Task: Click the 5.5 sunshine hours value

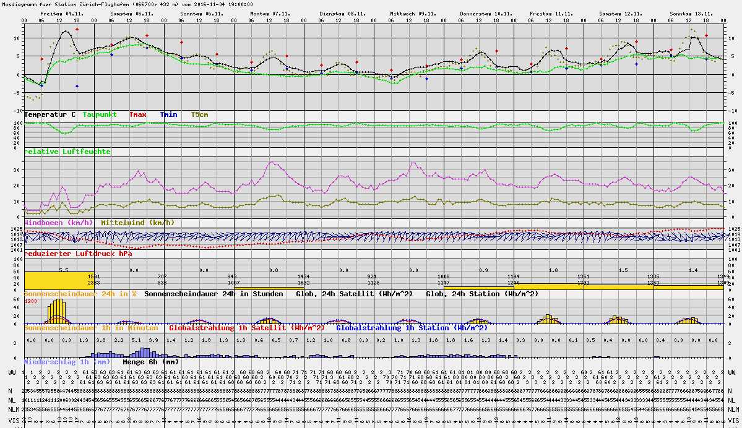Action: tap(64, 270)
